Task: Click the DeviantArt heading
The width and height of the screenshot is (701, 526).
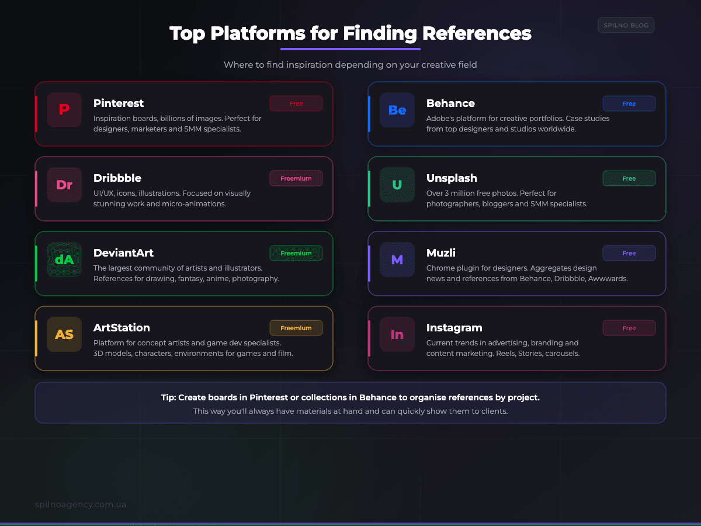Action: pyautogui.click(x=123, y=253)
